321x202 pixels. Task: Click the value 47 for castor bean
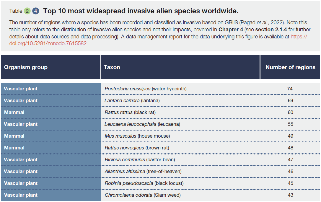pos(290,160)
